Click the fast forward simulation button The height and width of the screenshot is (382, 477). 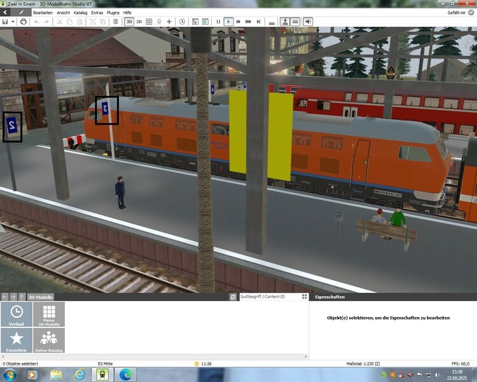click(x=239, y=22)
